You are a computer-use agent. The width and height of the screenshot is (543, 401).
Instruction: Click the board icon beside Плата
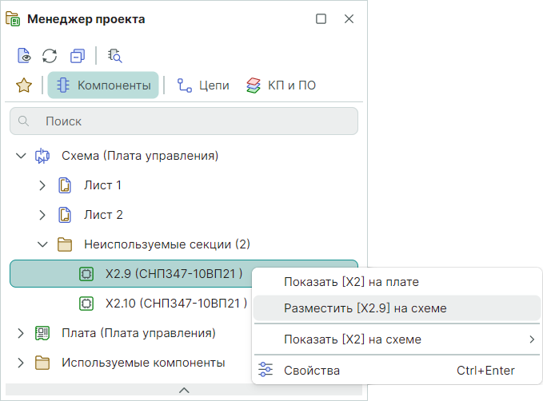42,333
